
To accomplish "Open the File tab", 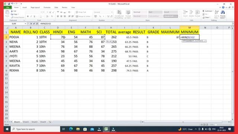I will point(7,7).
